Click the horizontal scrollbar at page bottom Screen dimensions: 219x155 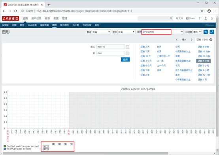click(85, 153)
